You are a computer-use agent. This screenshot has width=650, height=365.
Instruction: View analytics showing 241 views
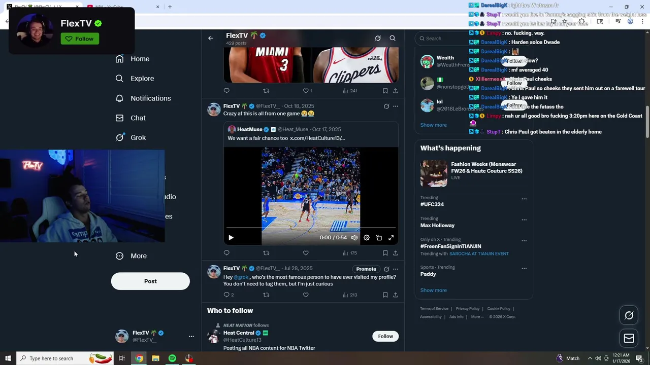[x=350, y=91]
